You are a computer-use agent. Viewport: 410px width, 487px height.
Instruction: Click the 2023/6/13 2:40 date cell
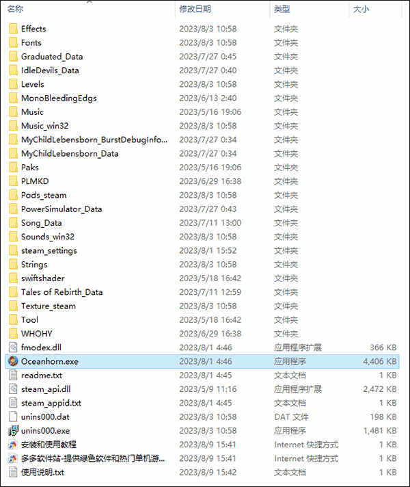click(x=208, y=98)
